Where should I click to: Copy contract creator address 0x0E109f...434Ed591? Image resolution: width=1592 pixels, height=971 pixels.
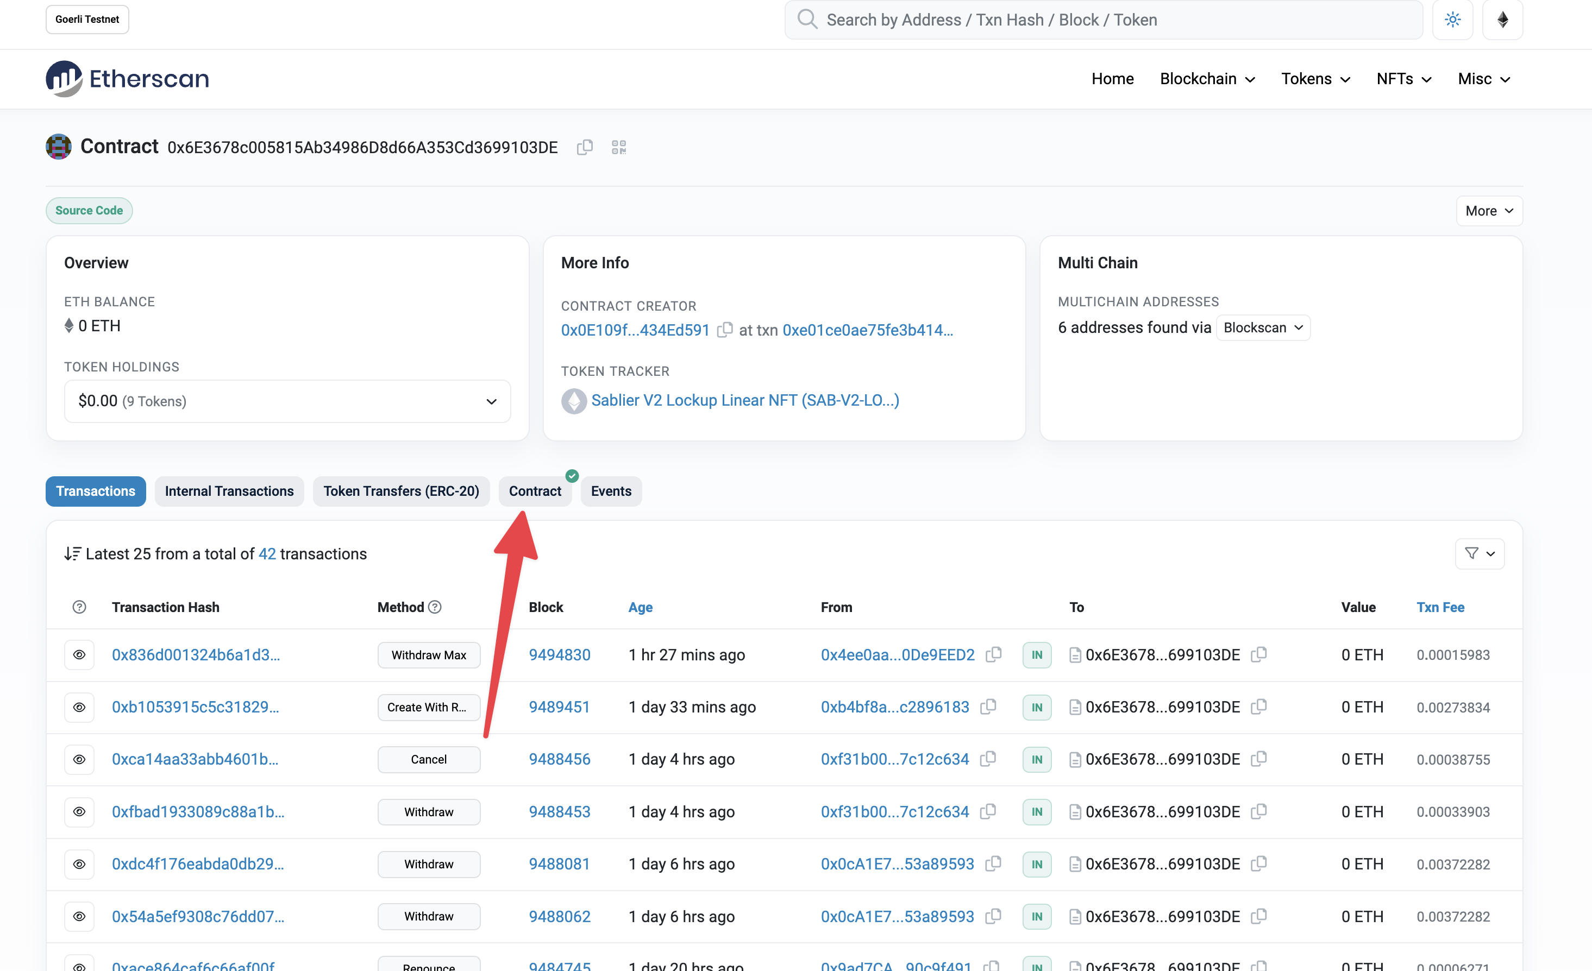point(725,330)
